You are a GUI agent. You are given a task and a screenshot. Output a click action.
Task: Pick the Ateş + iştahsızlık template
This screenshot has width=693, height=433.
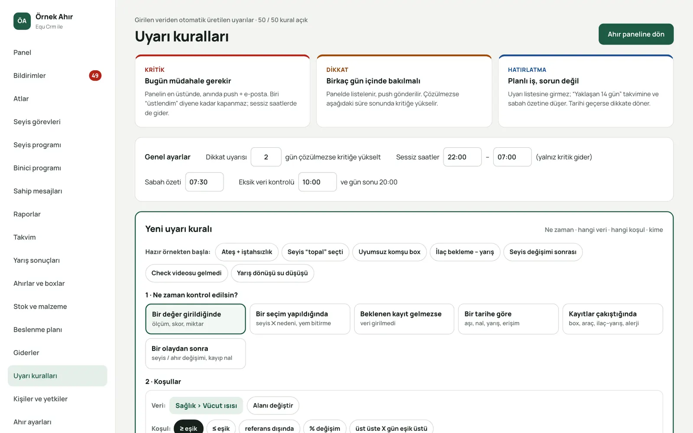click(247, 252)
